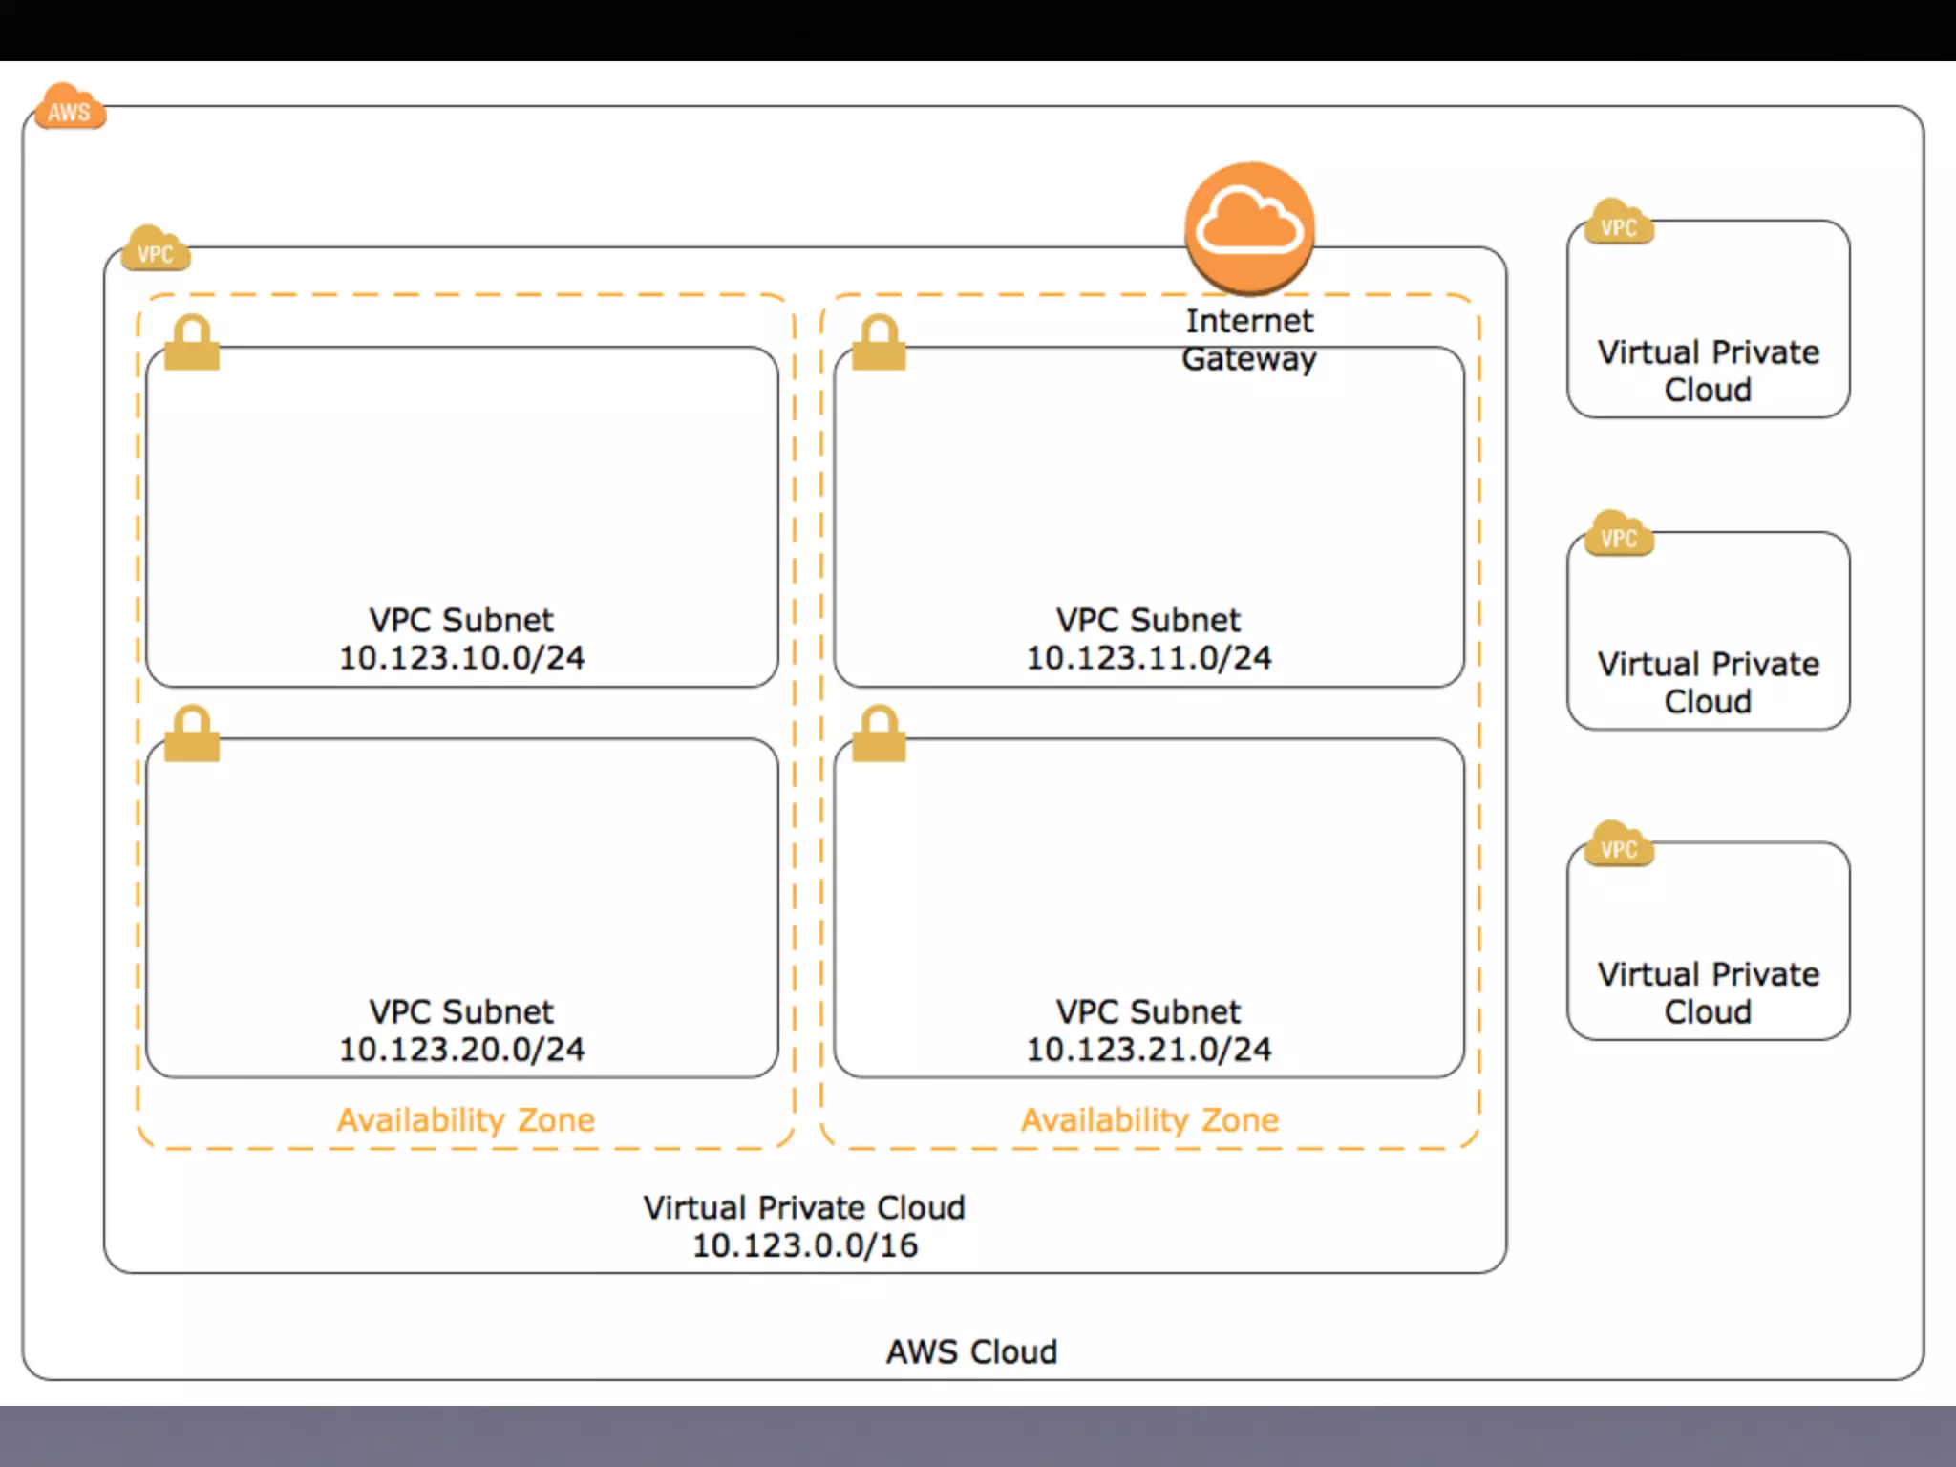Click the 'Availability Zone' label under subnet 10.123.21.0/24

coord(1150,1120)
